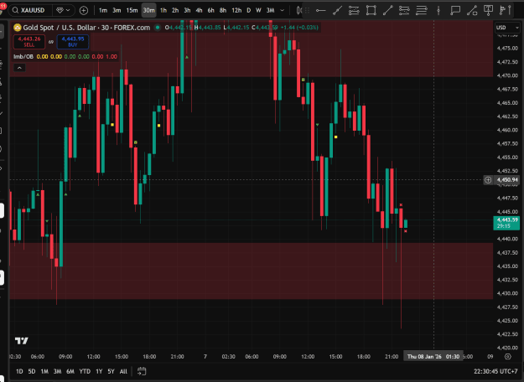524x382 pixels.
Task: Click the red 1.00 indicator value
Action: 112,56
